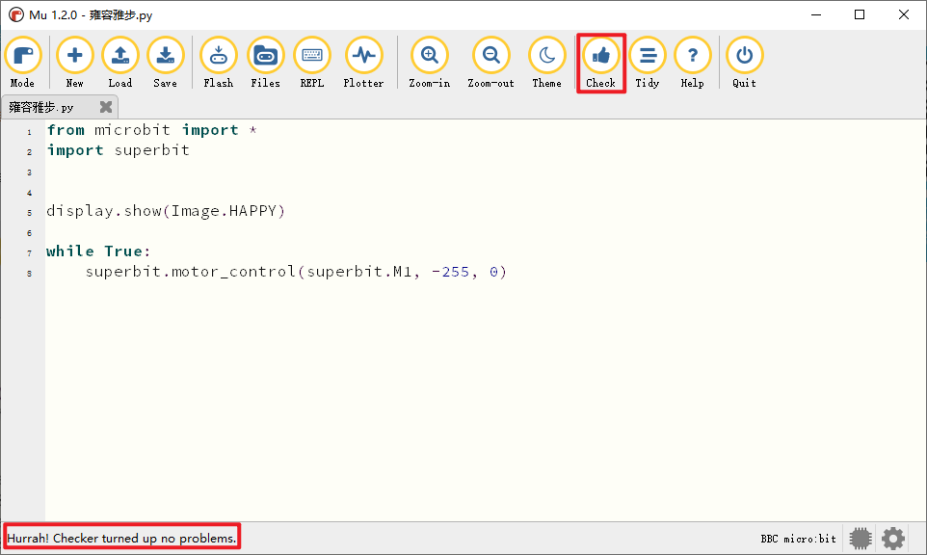Viewport: 927px width, 555px height.
Task: Maximize the Mu window
Action: coord(860,14)
